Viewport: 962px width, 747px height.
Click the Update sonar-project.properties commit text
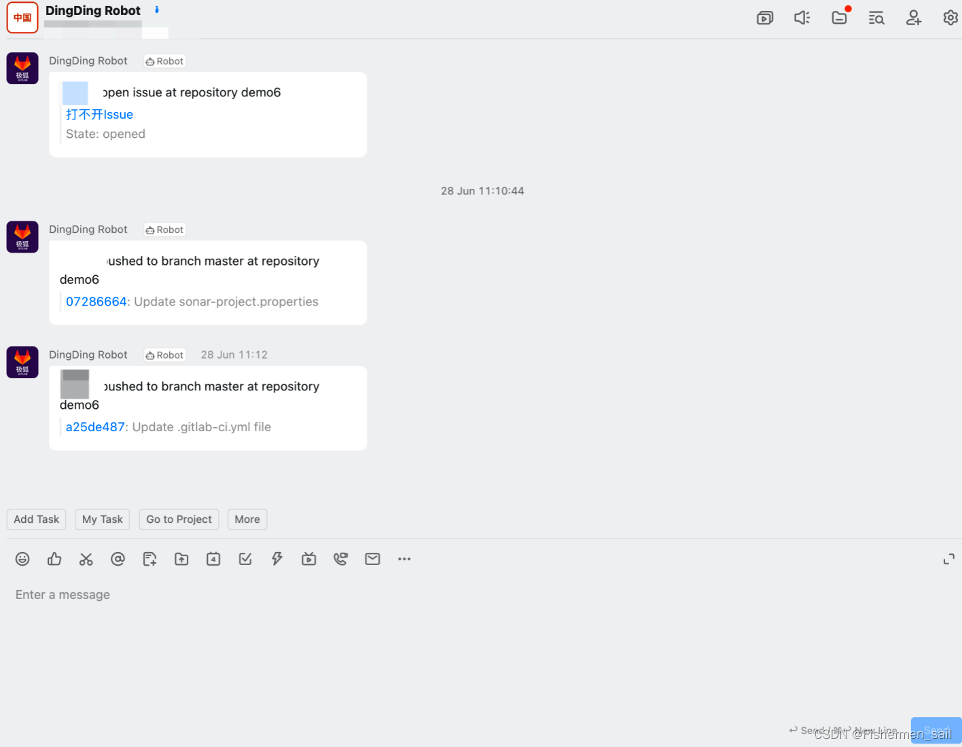[x=226, y=302]
